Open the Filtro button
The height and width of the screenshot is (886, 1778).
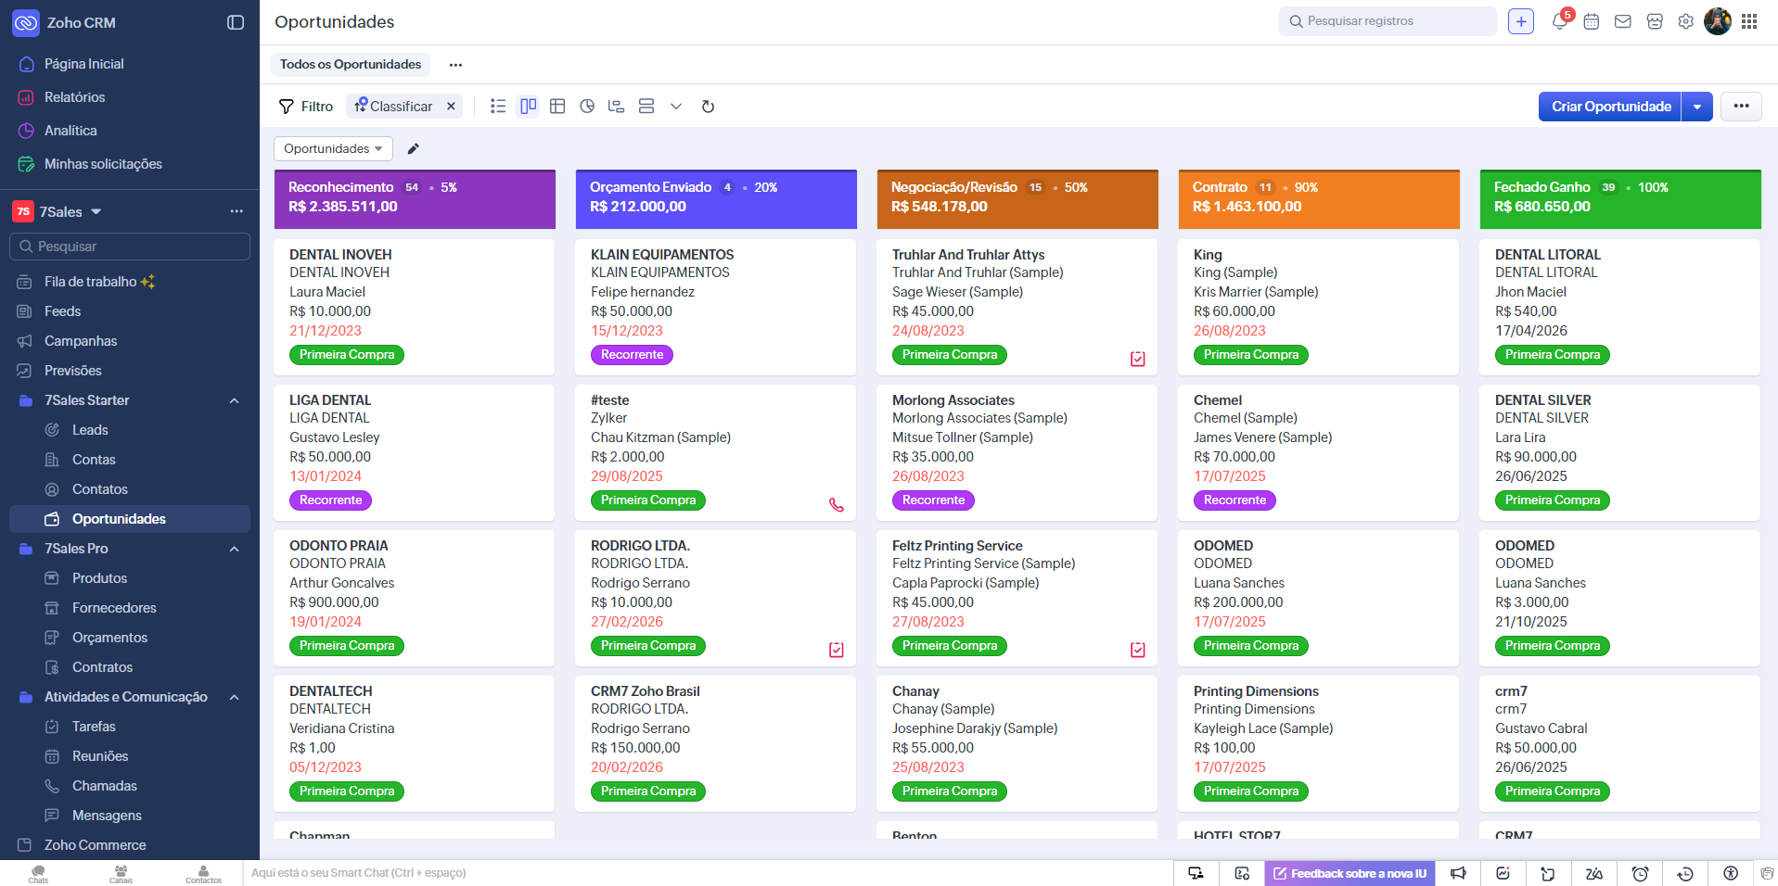[306, 107]
